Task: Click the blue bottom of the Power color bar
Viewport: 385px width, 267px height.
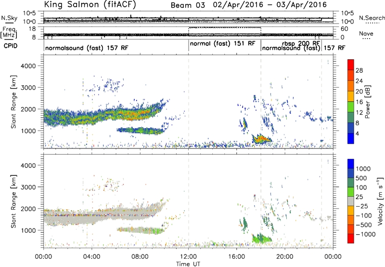Action: [351, 139]
